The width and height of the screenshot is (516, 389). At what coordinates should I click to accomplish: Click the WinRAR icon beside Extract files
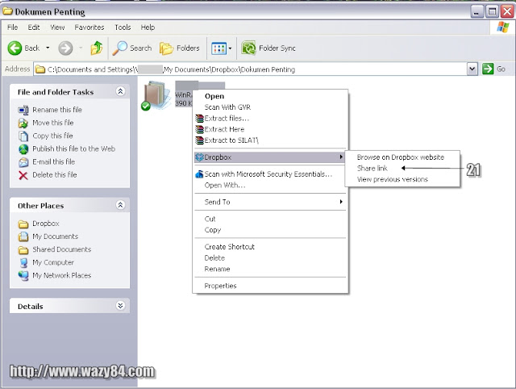tap(199, 119)
